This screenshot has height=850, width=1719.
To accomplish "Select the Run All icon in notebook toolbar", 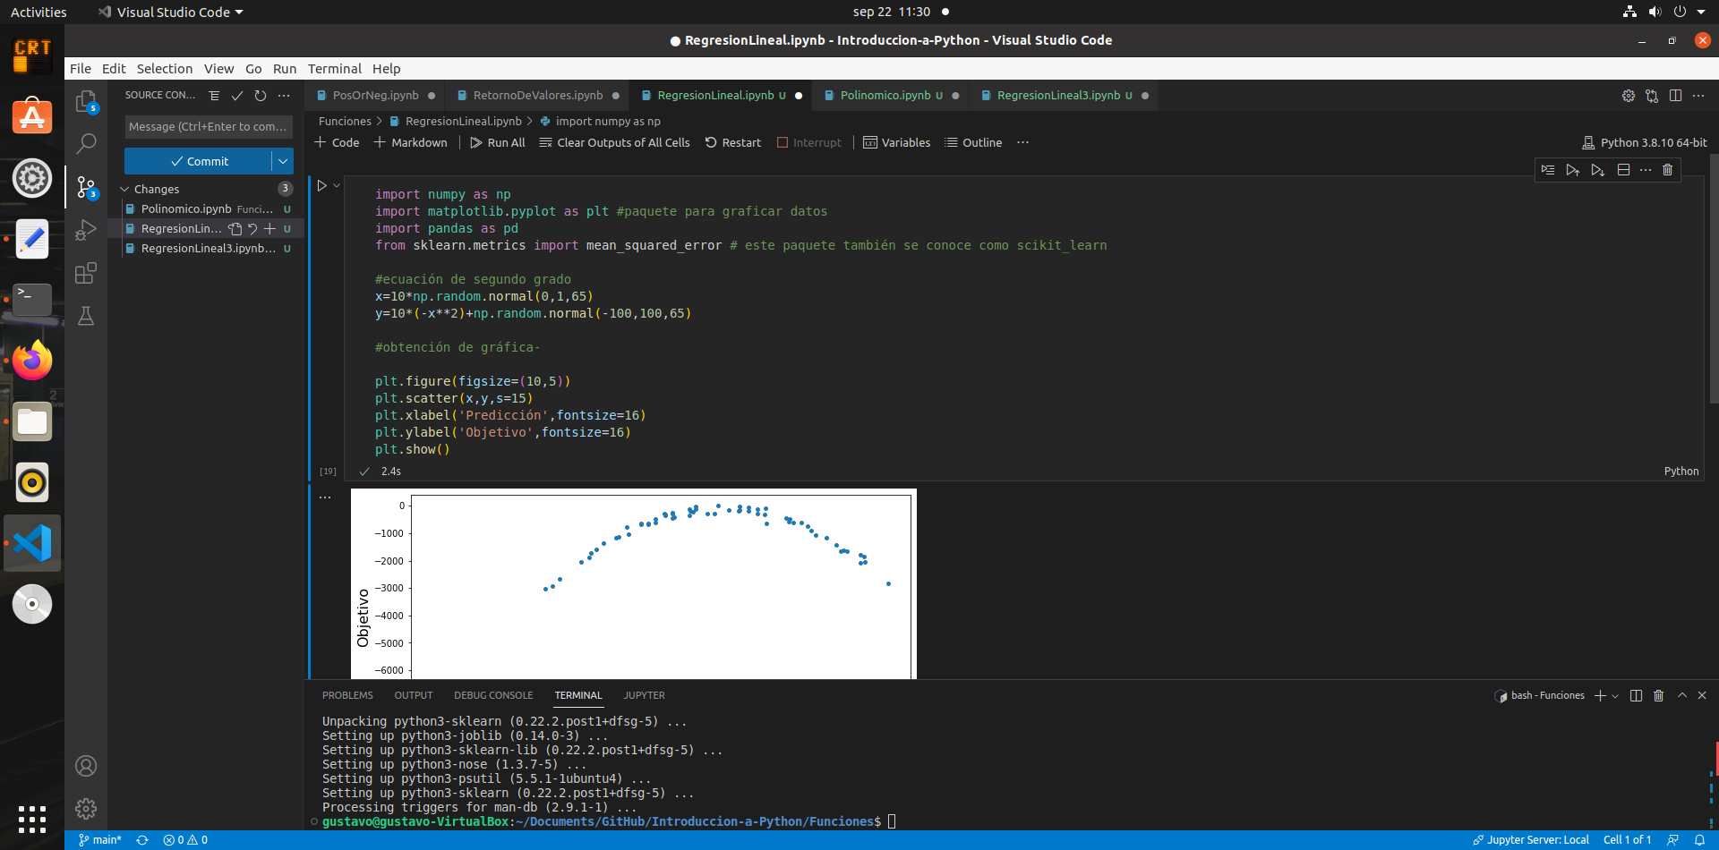I will [498, 142].
